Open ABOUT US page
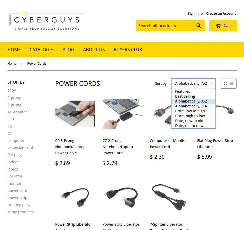The height and width of the screenshot is (230, 244). [94, 50]
